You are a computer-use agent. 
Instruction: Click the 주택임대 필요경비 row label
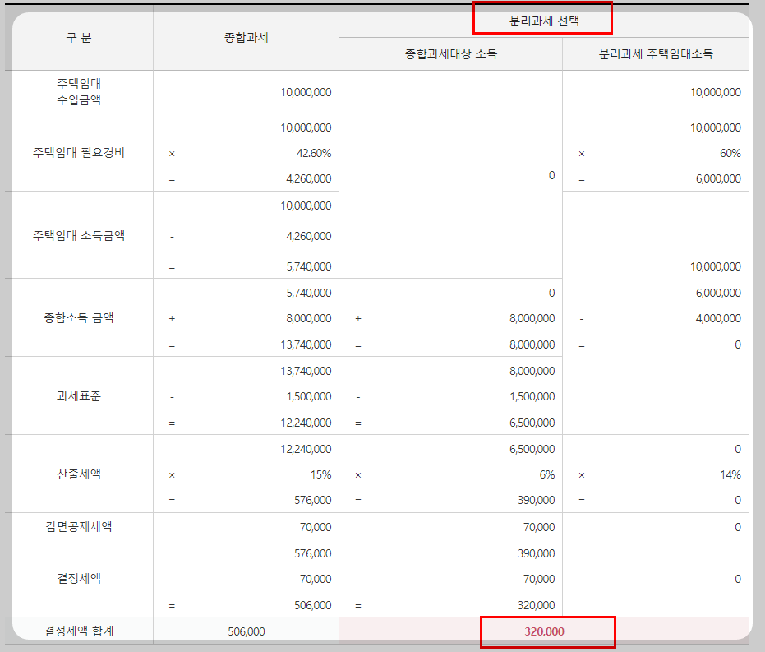pos(79,153)
